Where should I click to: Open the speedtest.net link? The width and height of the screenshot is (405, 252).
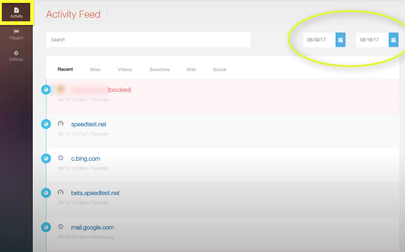pyautogui.click(x=88, y=124)
